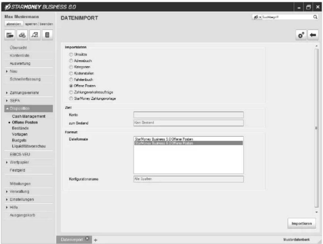
Task: Open Cash Management under Disposition
Action: tap(29, 116)
